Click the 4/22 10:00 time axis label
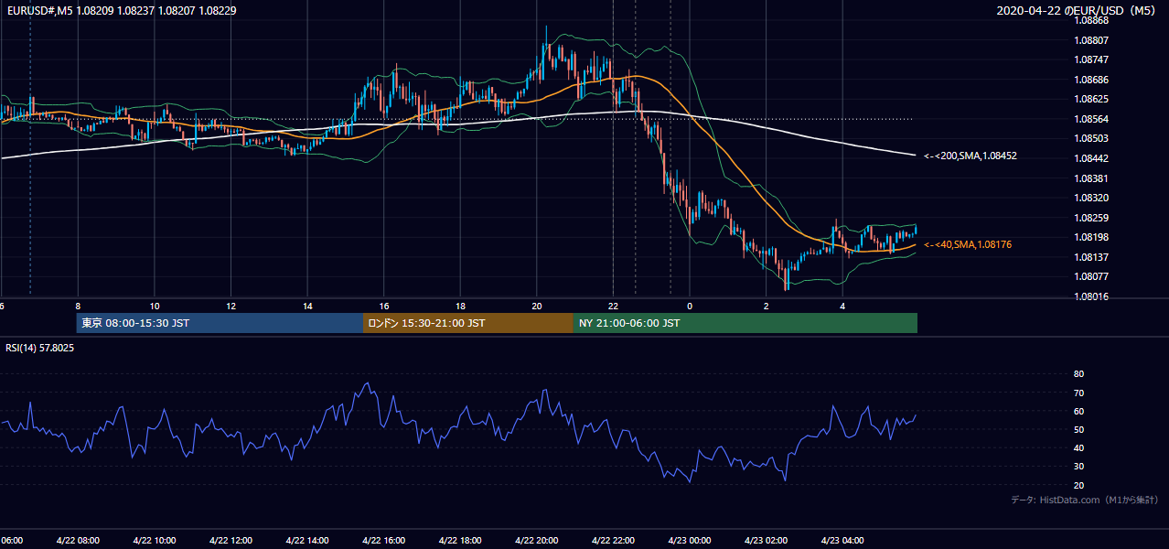Image resolution: width=1169 pixels, height=549 pixels. tap(154, 541)
